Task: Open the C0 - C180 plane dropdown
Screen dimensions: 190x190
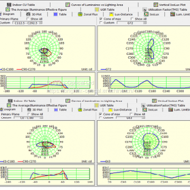Action: (x=28, y=118)
